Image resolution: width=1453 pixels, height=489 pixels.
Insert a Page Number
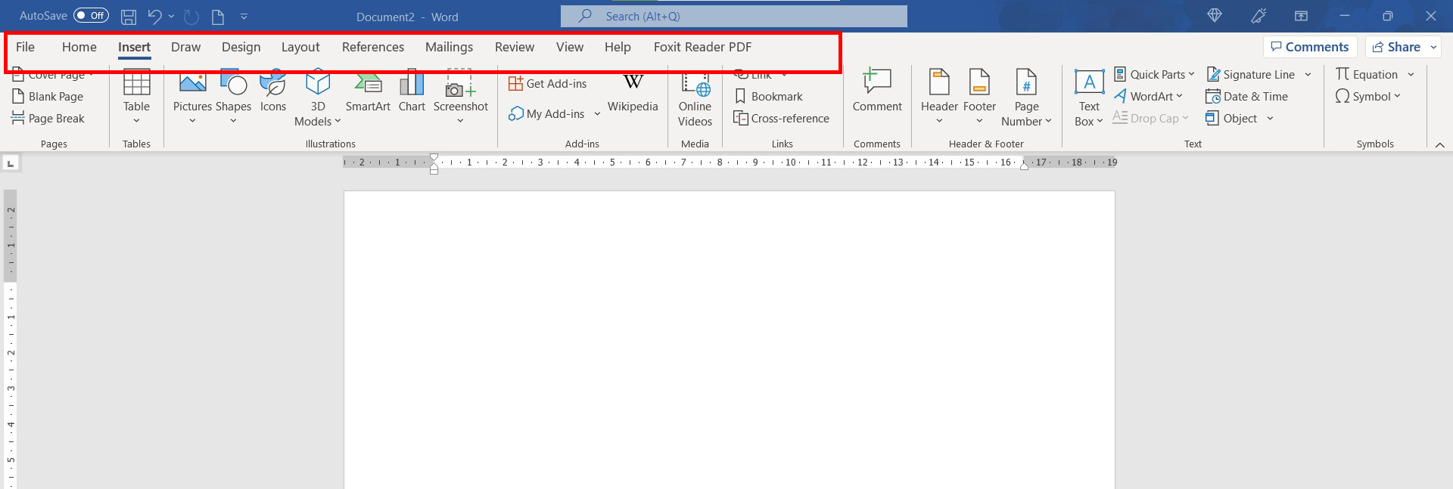coord(1026,98)
